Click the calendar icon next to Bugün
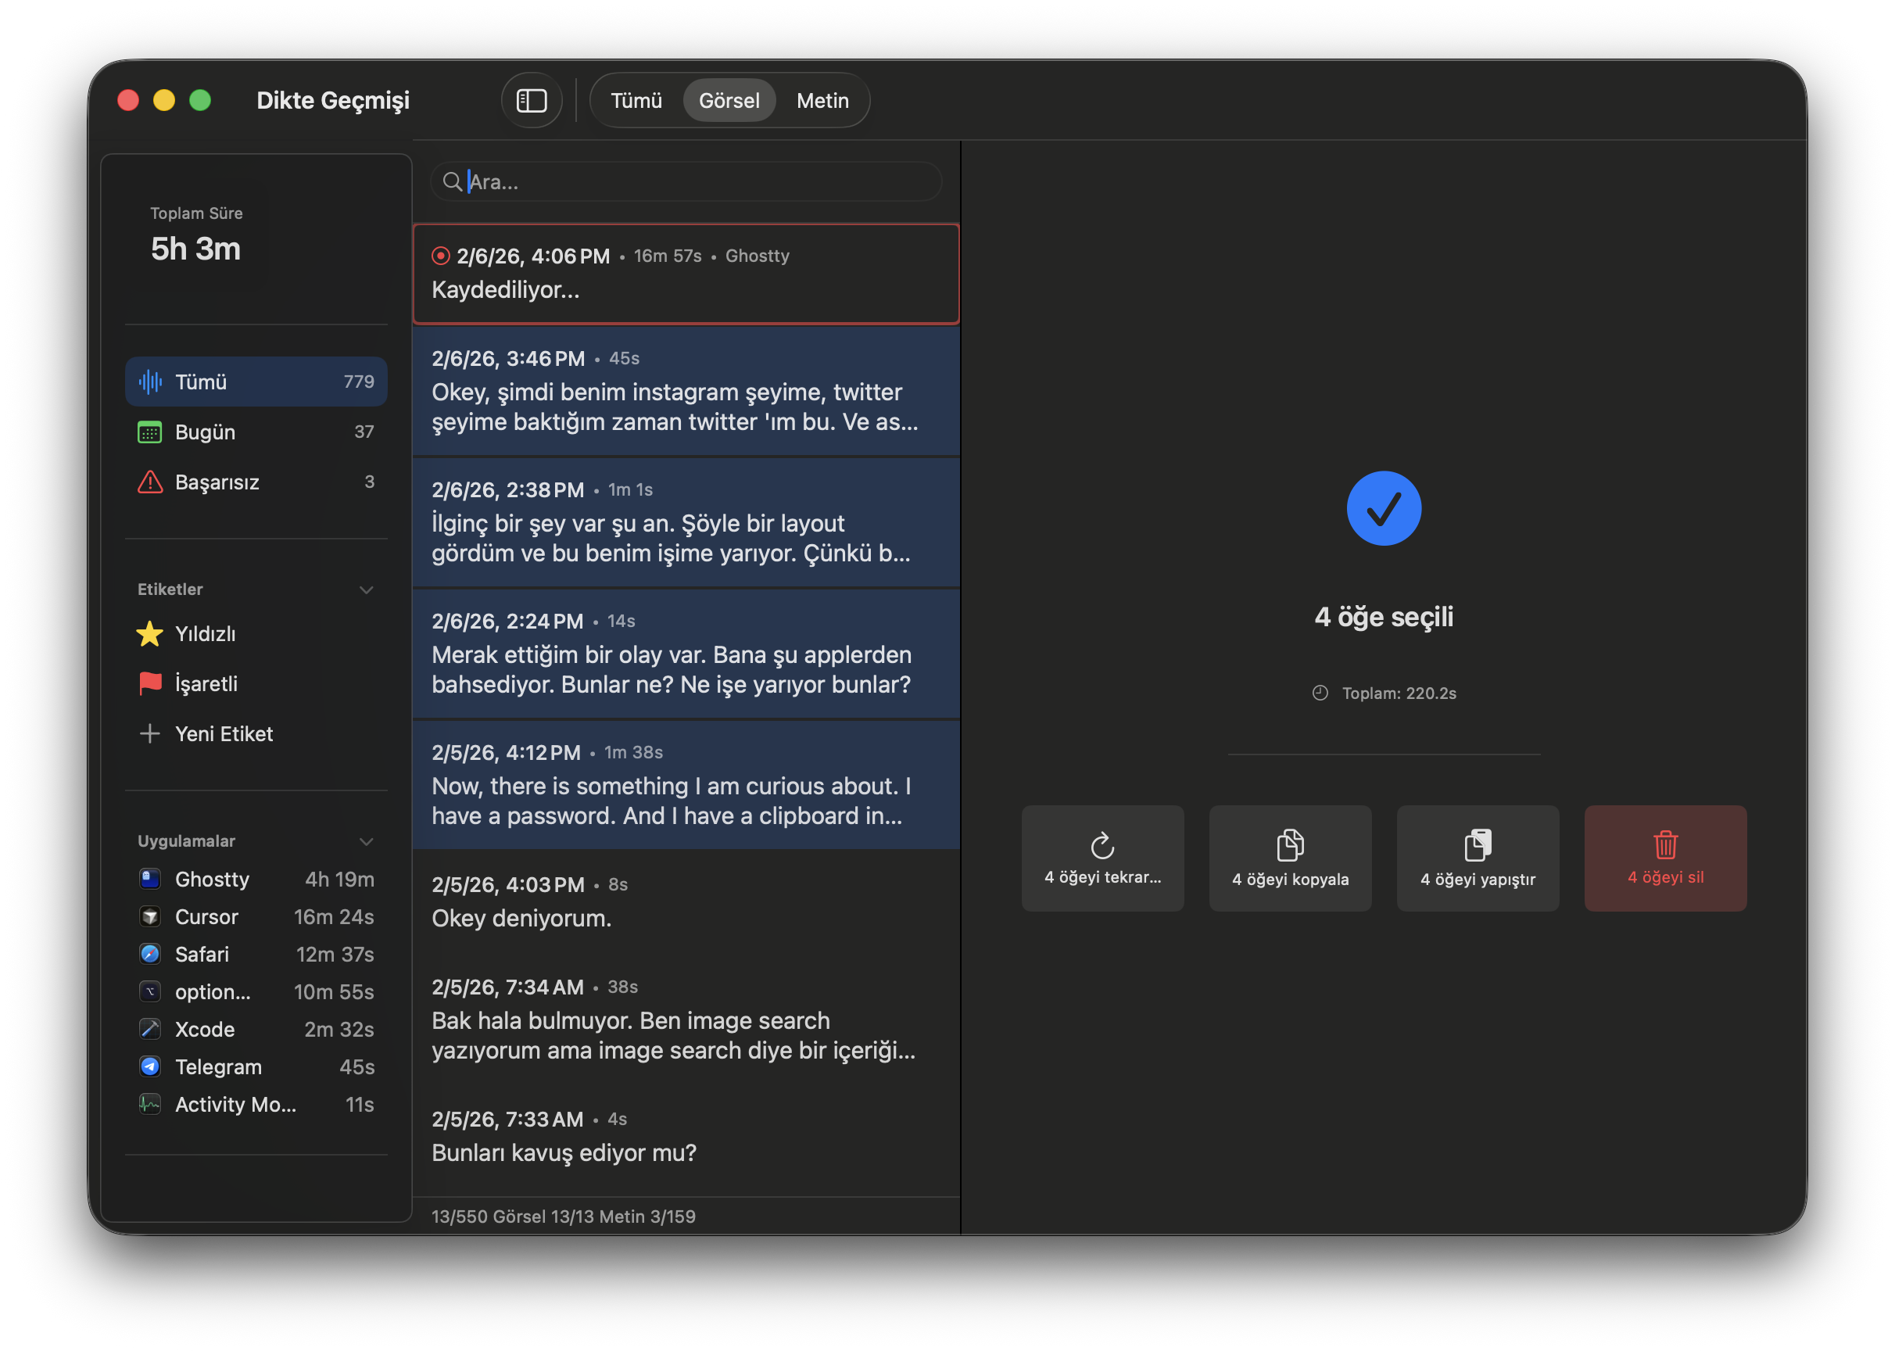Viewport: 1895px width, 1351px height. tap(150, 432)
